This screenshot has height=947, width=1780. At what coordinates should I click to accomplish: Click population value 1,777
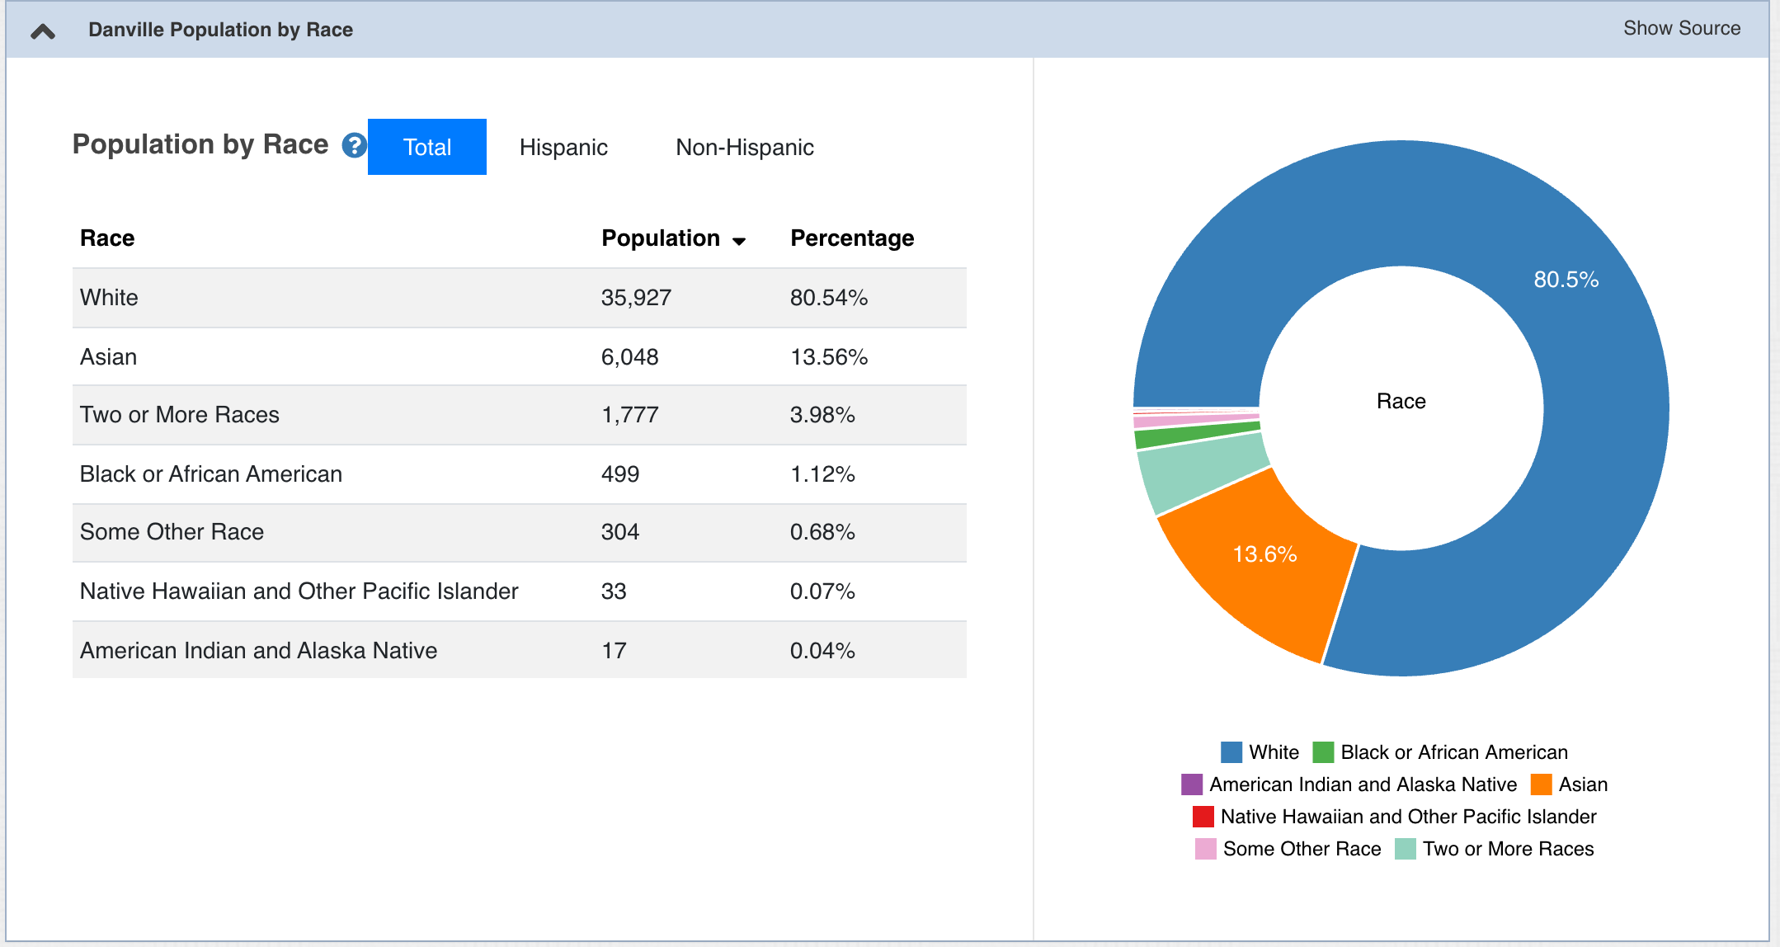(x=629, y=415)
